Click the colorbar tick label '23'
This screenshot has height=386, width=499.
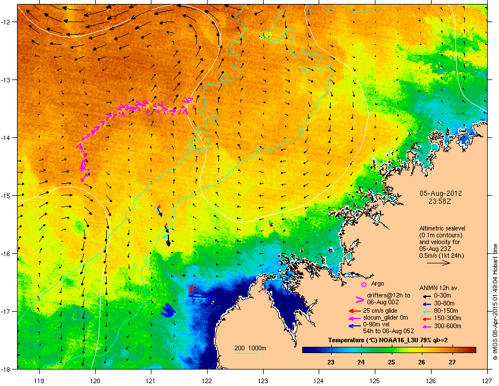click(x=331, y=362)
